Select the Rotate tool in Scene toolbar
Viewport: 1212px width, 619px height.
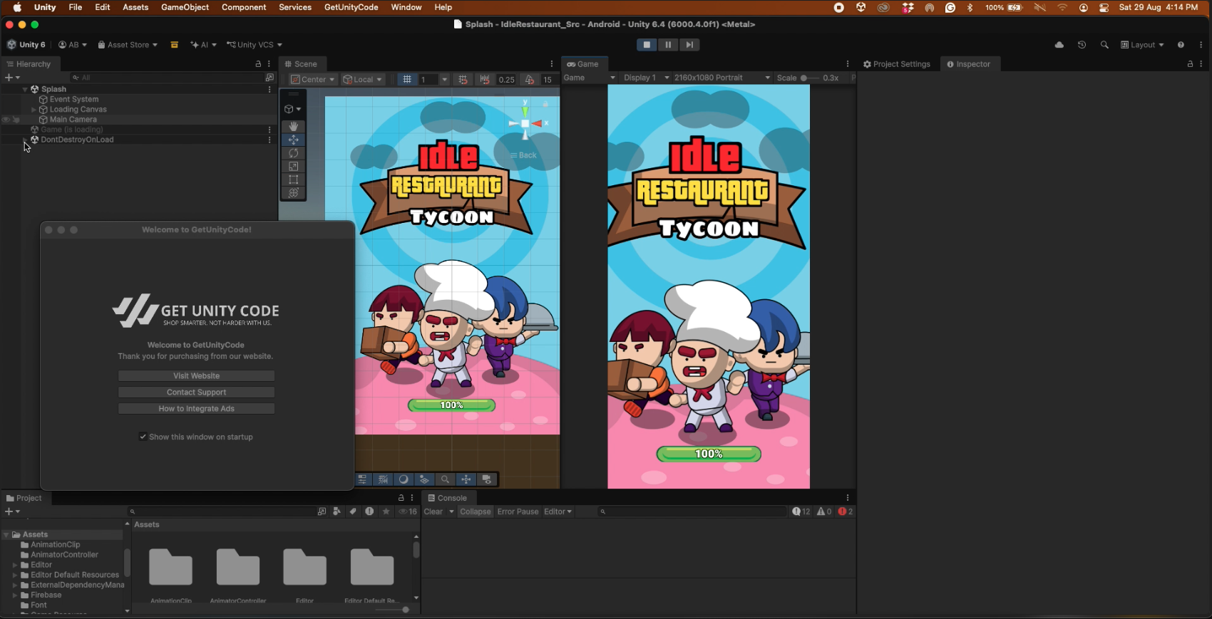293,153
